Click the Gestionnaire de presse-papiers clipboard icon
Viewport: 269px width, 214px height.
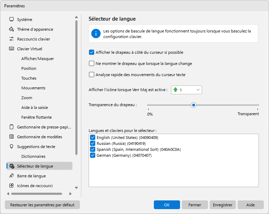[x=12, y=127]
